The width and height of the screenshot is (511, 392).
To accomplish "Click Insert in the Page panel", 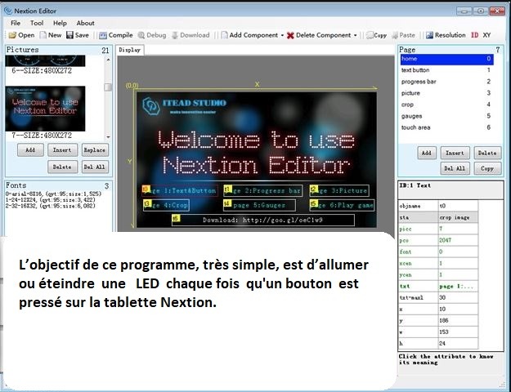I will point(455,153).
